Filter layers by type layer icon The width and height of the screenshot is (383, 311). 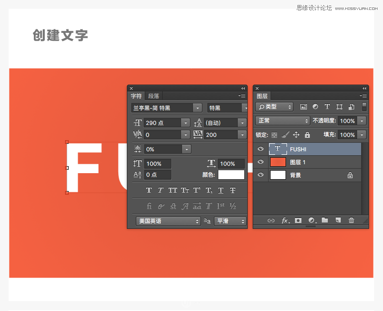(x=327, y=106)
